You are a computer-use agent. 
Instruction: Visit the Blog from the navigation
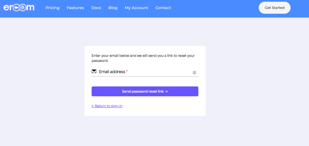(113, 8)
